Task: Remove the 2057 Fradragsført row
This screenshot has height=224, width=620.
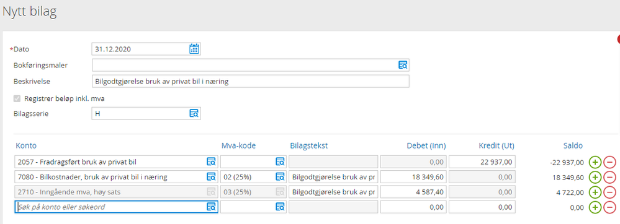Action: pyautogui.click(x=609, y=162)
